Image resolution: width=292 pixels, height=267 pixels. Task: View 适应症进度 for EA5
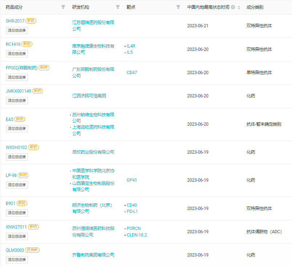coord(17,129)
